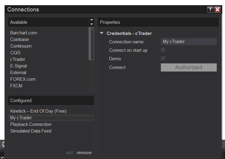Select Barchart.com in Available list

pyautogui.click(x=23, y=33)
